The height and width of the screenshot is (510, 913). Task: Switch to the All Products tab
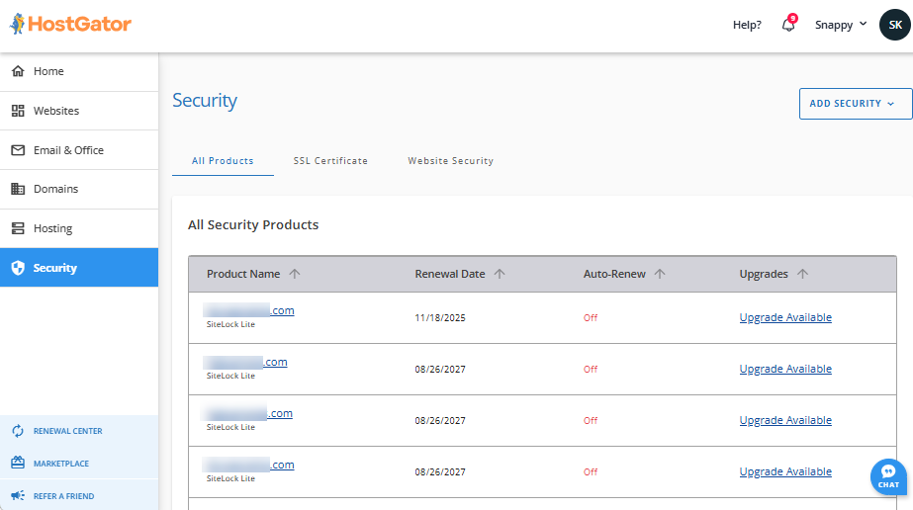tap(223, 161)
